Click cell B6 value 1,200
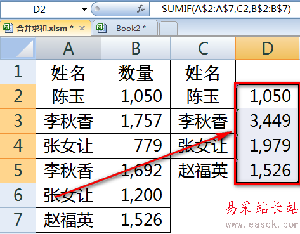Image resolution: width=300 pixels, height=234 pixels. tap(136, 195)
